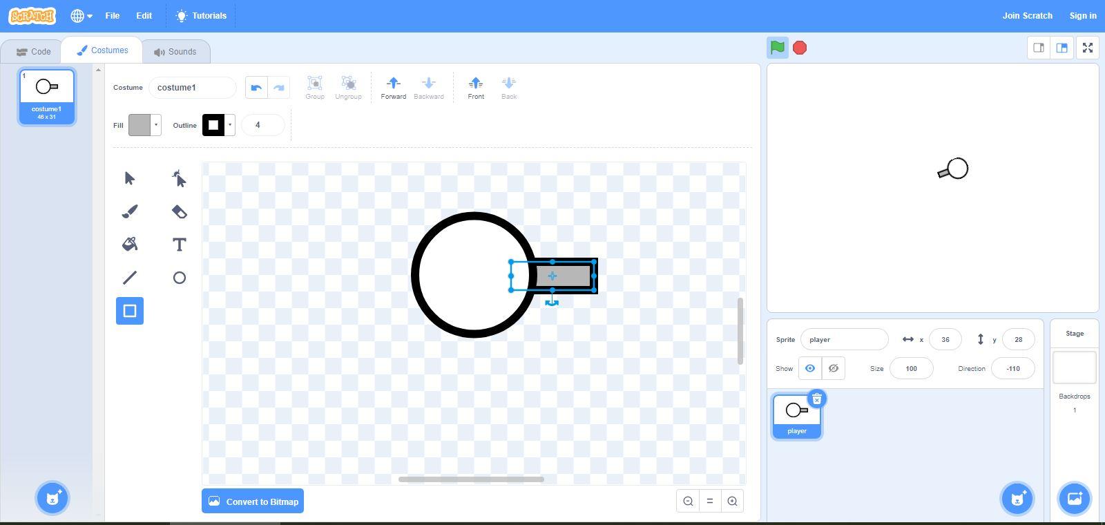
Task: Select the Brush tool
Action: [130, 211]
